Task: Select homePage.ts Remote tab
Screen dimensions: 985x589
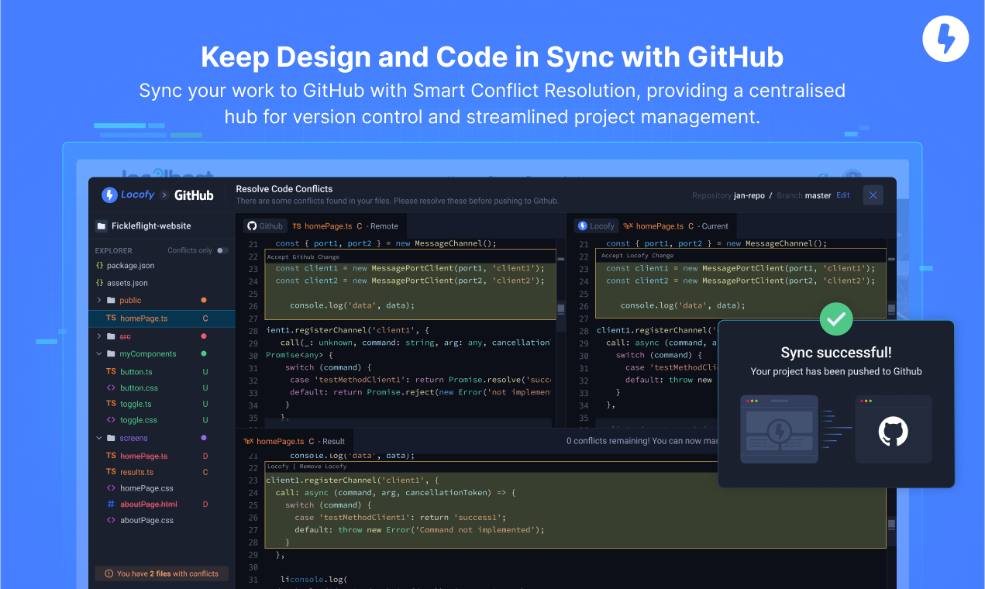Action: (x=346, y=226)
